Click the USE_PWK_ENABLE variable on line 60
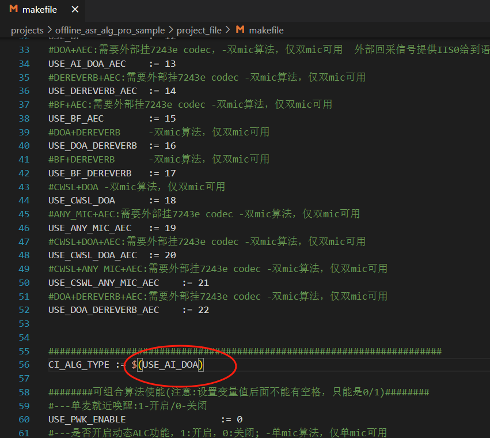 point(87,420)
